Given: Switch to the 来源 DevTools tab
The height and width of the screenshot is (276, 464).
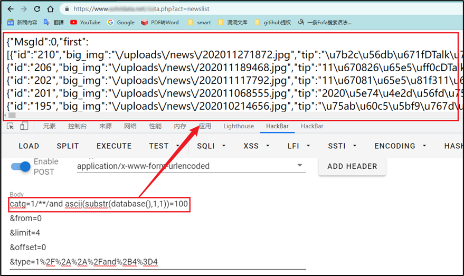Looking at the screenshot, I should (106, 126).
